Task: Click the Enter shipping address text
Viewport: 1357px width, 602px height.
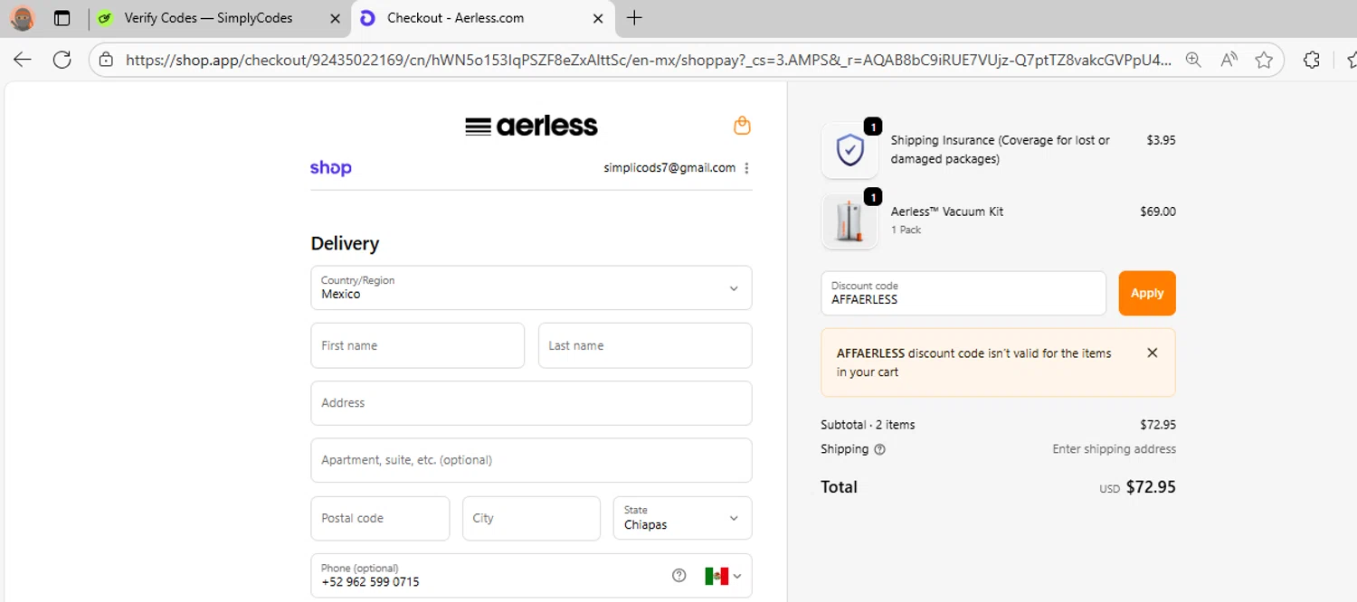Action: [x=1114, y=449]
